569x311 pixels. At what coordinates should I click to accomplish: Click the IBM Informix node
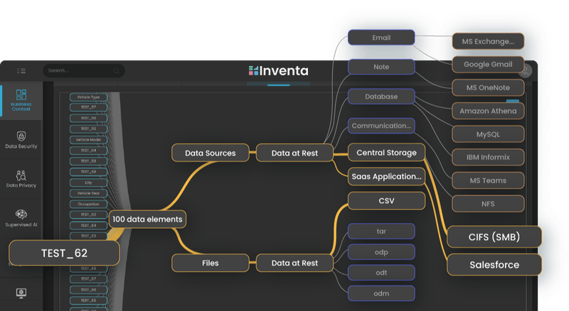click(488, 158)
